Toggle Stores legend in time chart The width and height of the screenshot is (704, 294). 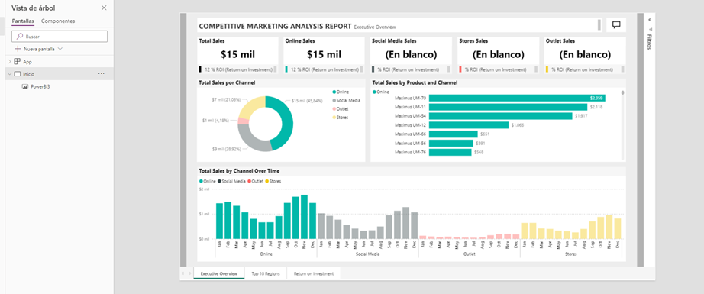pyautogui.click(x=273, y=181)
